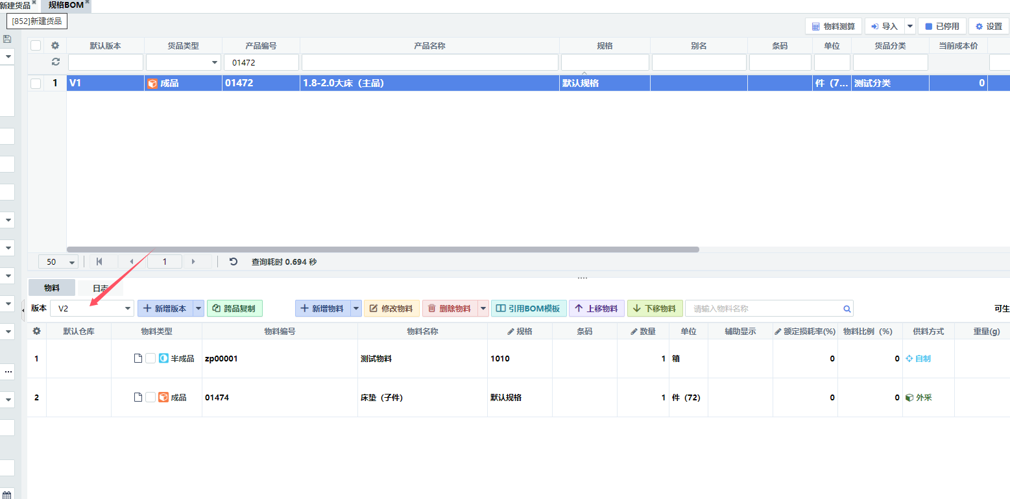
Task: Click the 物料测算 button
Action: 834,27
